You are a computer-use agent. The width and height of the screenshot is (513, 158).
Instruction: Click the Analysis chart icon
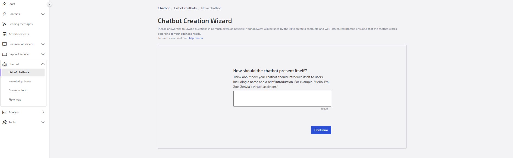4,112
